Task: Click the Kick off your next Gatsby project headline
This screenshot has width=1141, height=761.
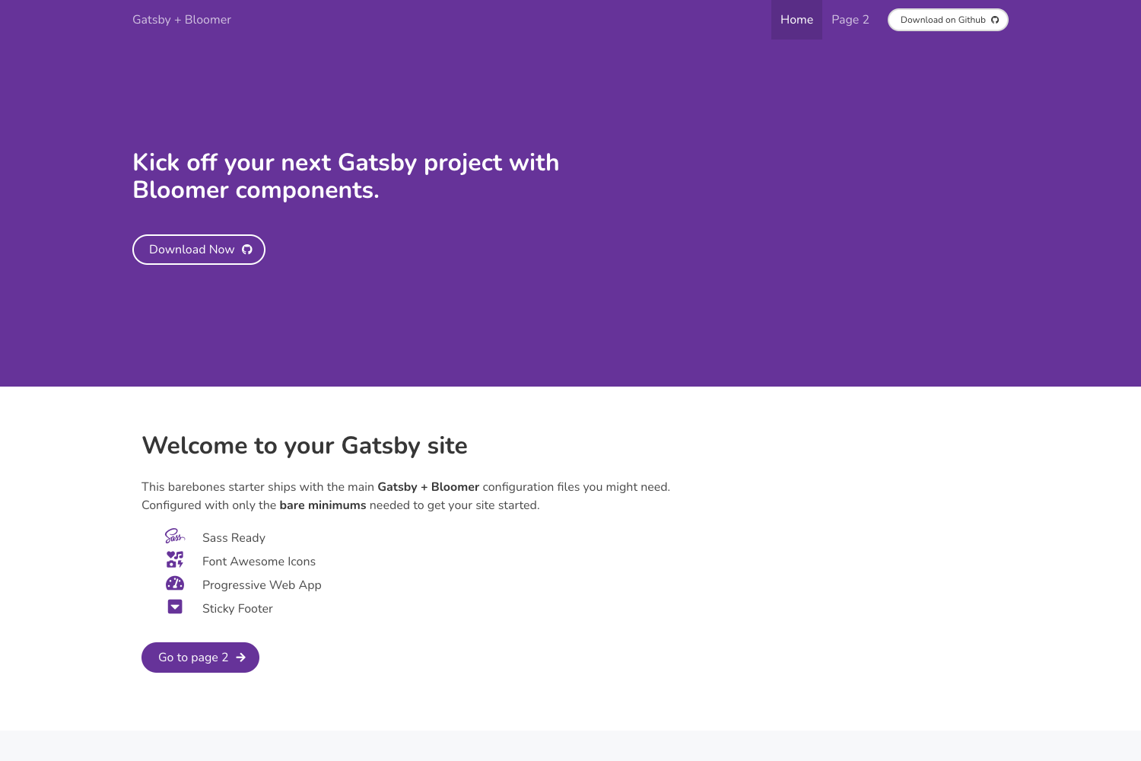Action: (346, 176)
